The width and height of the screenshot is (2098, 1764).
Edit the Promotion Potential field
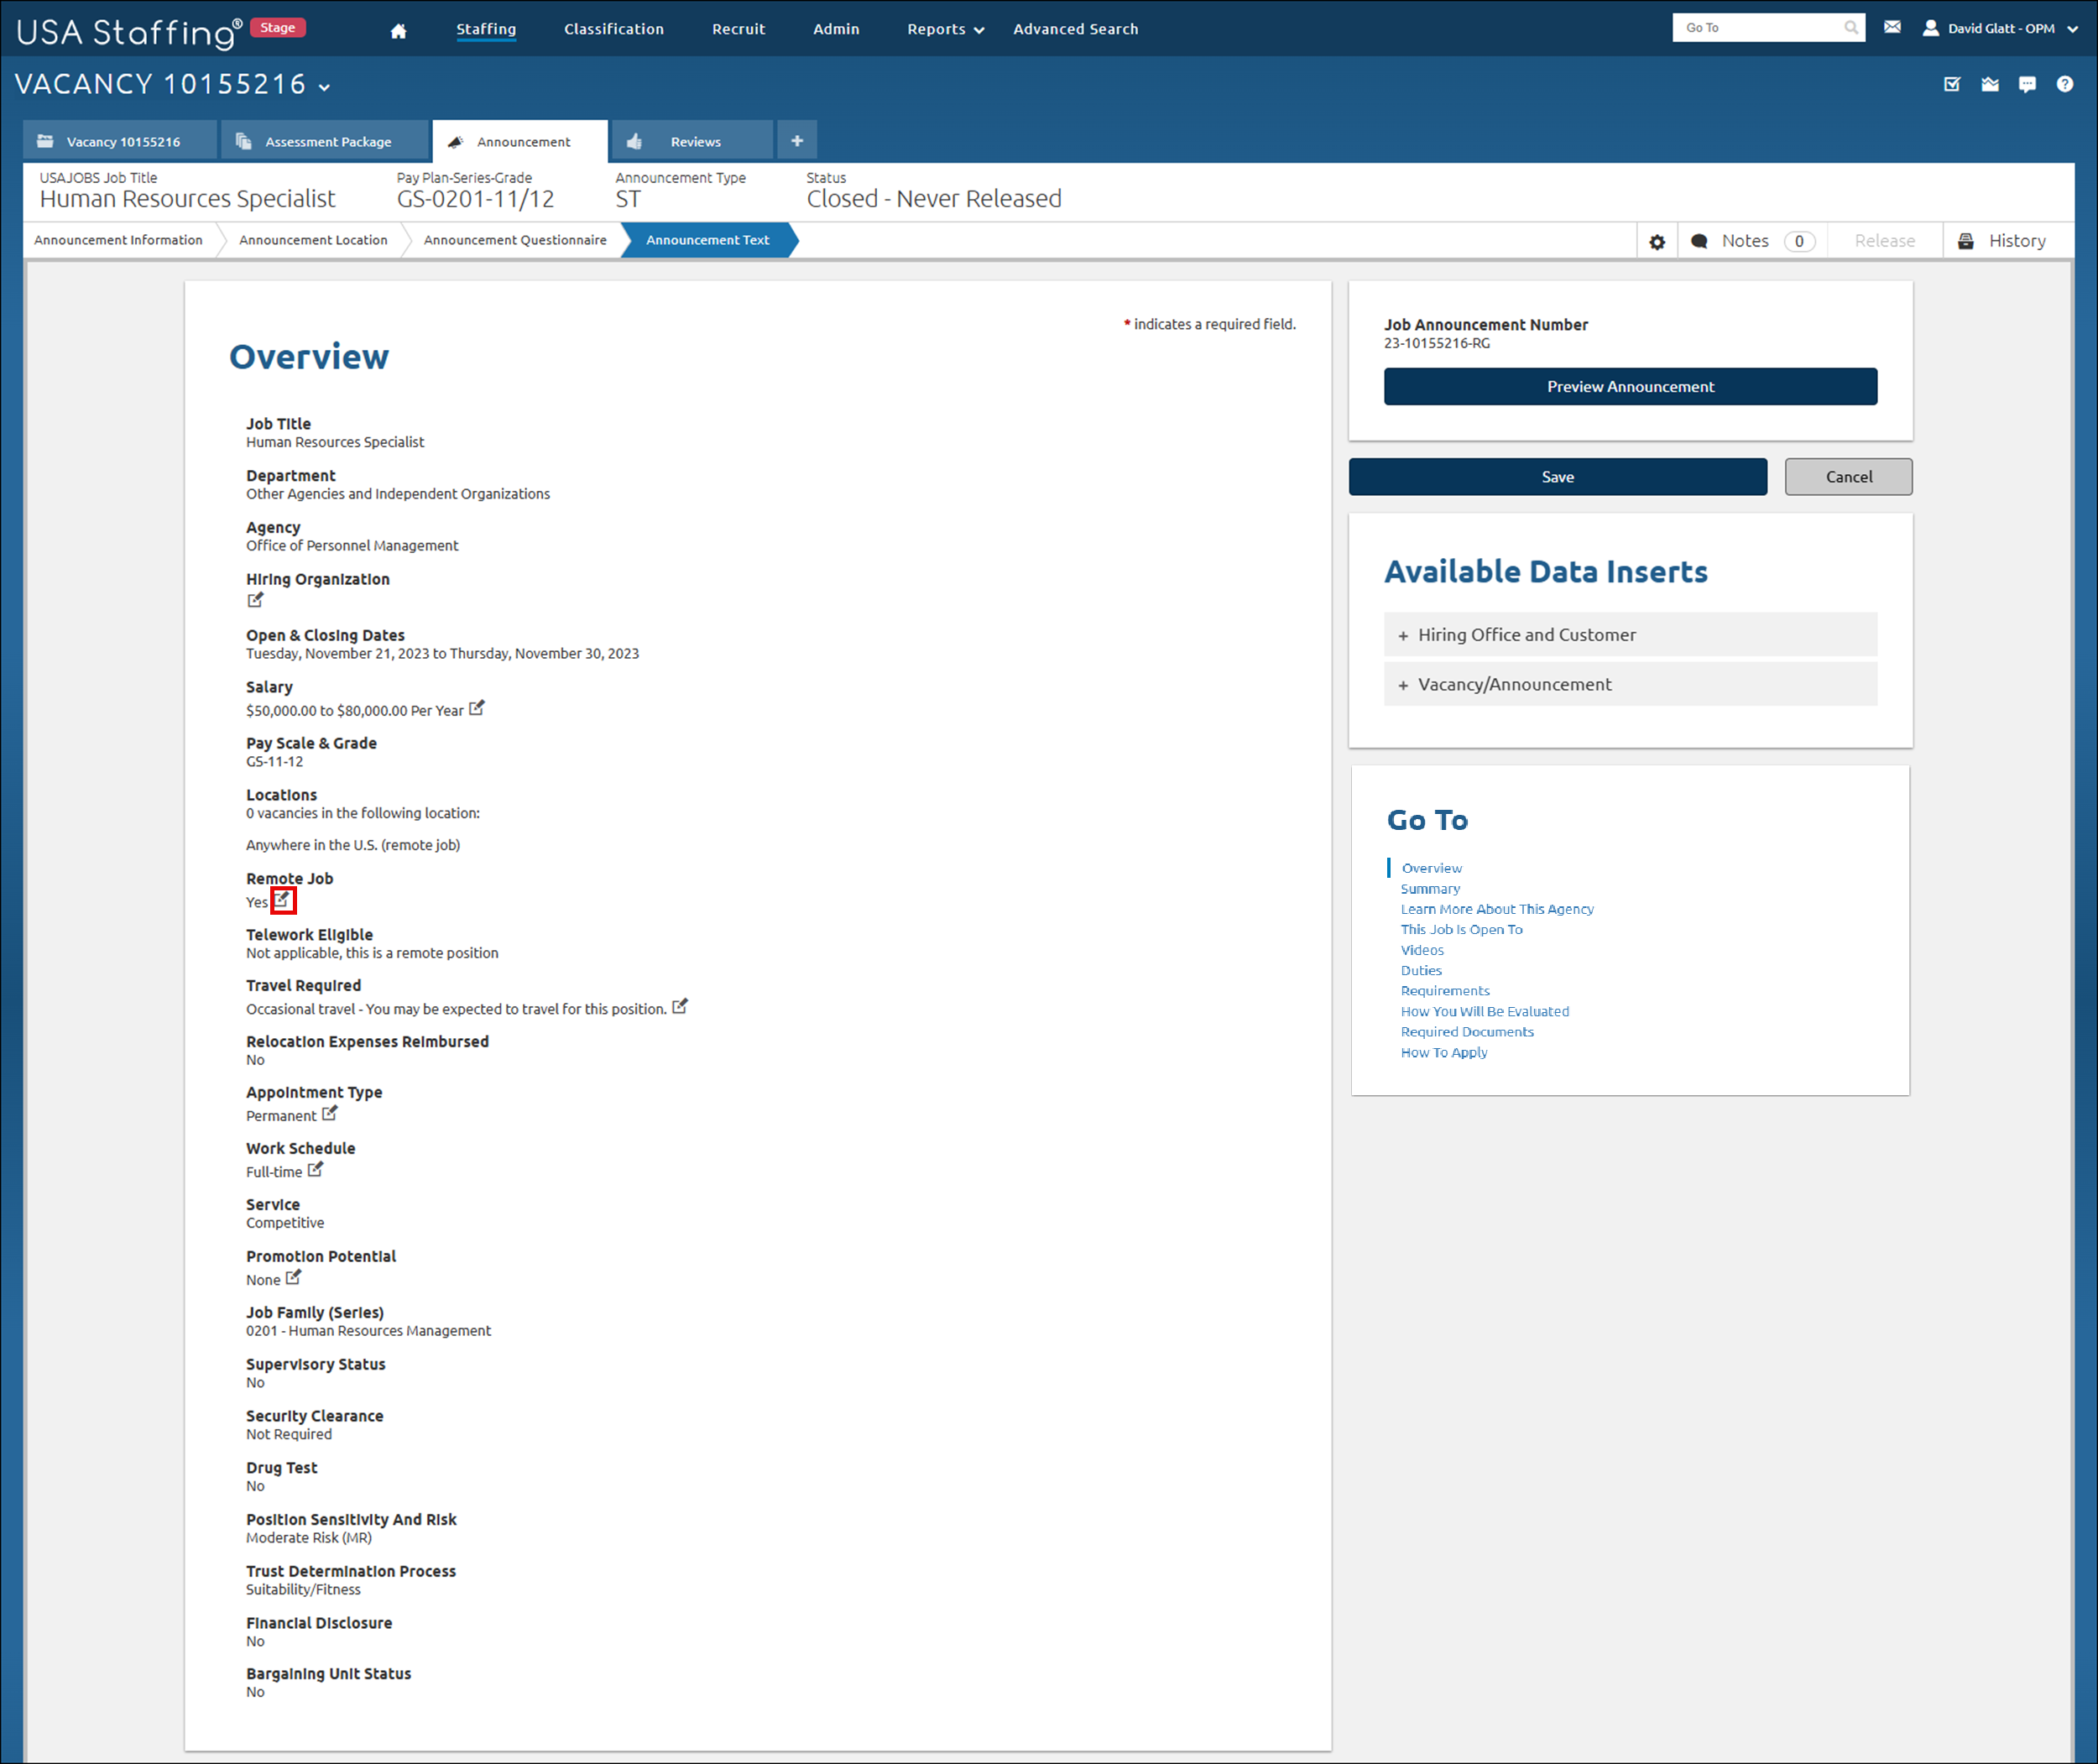293,1278
